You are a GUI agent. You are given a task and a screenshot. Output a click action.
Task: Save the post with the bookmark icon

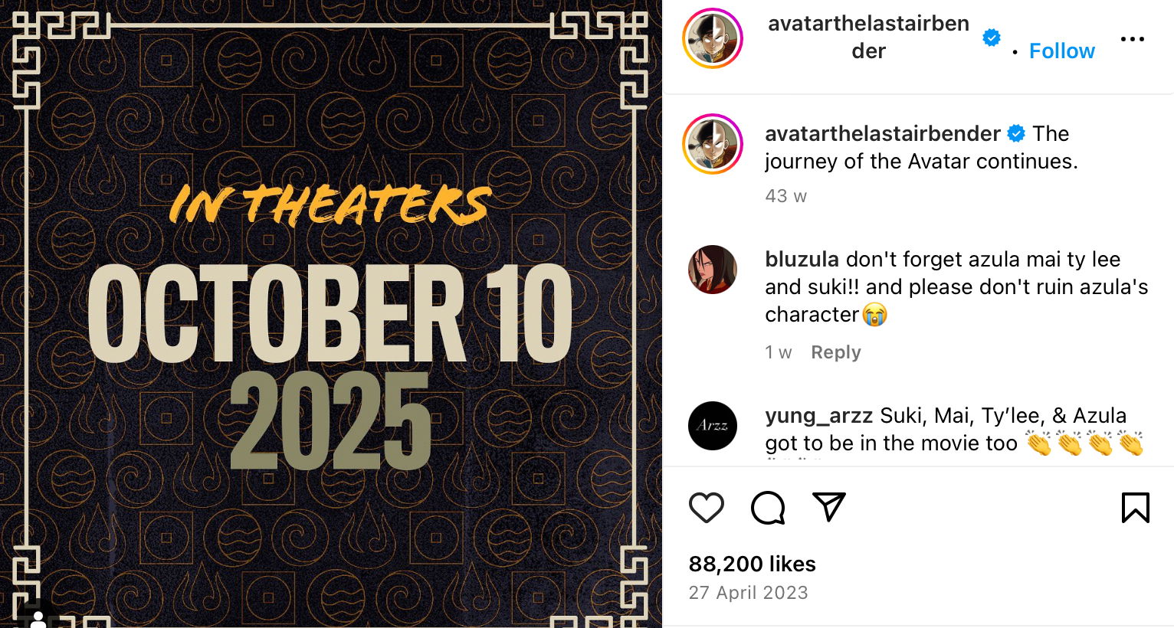1135,508
